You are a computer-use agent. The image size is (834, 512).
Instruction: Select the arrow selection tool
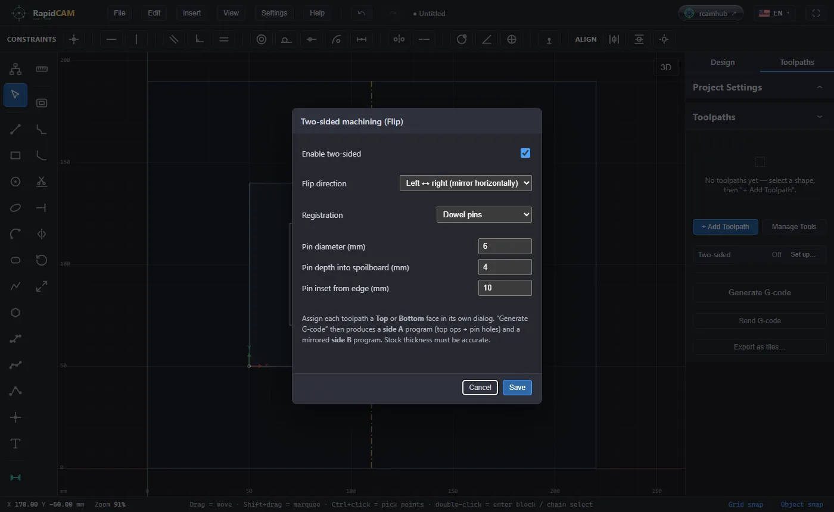pyautogui.click(x=15, y=95)
